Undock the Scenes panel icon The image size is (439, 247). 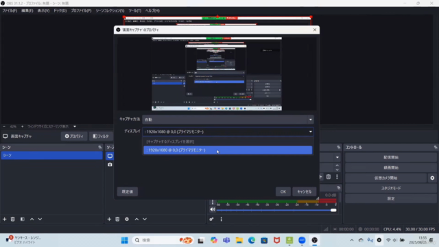(x=100, y=148)
